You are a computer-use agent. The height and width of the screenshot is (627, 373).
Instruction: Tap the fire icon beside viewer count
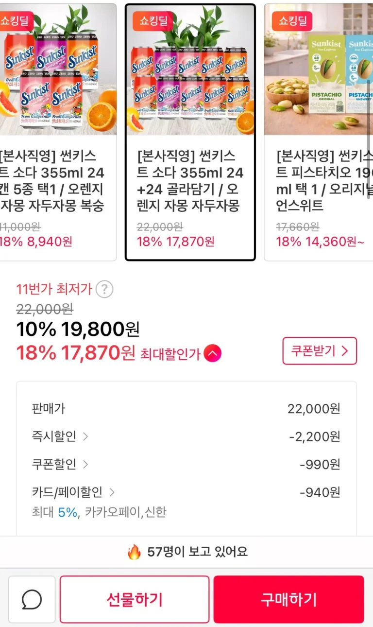(x=134, y=552)
